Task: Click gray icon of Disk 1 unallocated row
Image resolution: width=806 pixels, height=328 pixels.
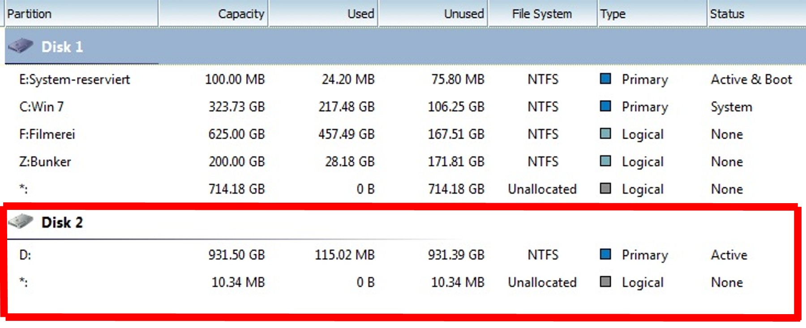Action: [605, 188]
